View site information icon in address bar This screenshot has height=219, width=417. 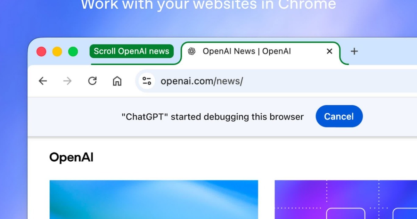147,81
